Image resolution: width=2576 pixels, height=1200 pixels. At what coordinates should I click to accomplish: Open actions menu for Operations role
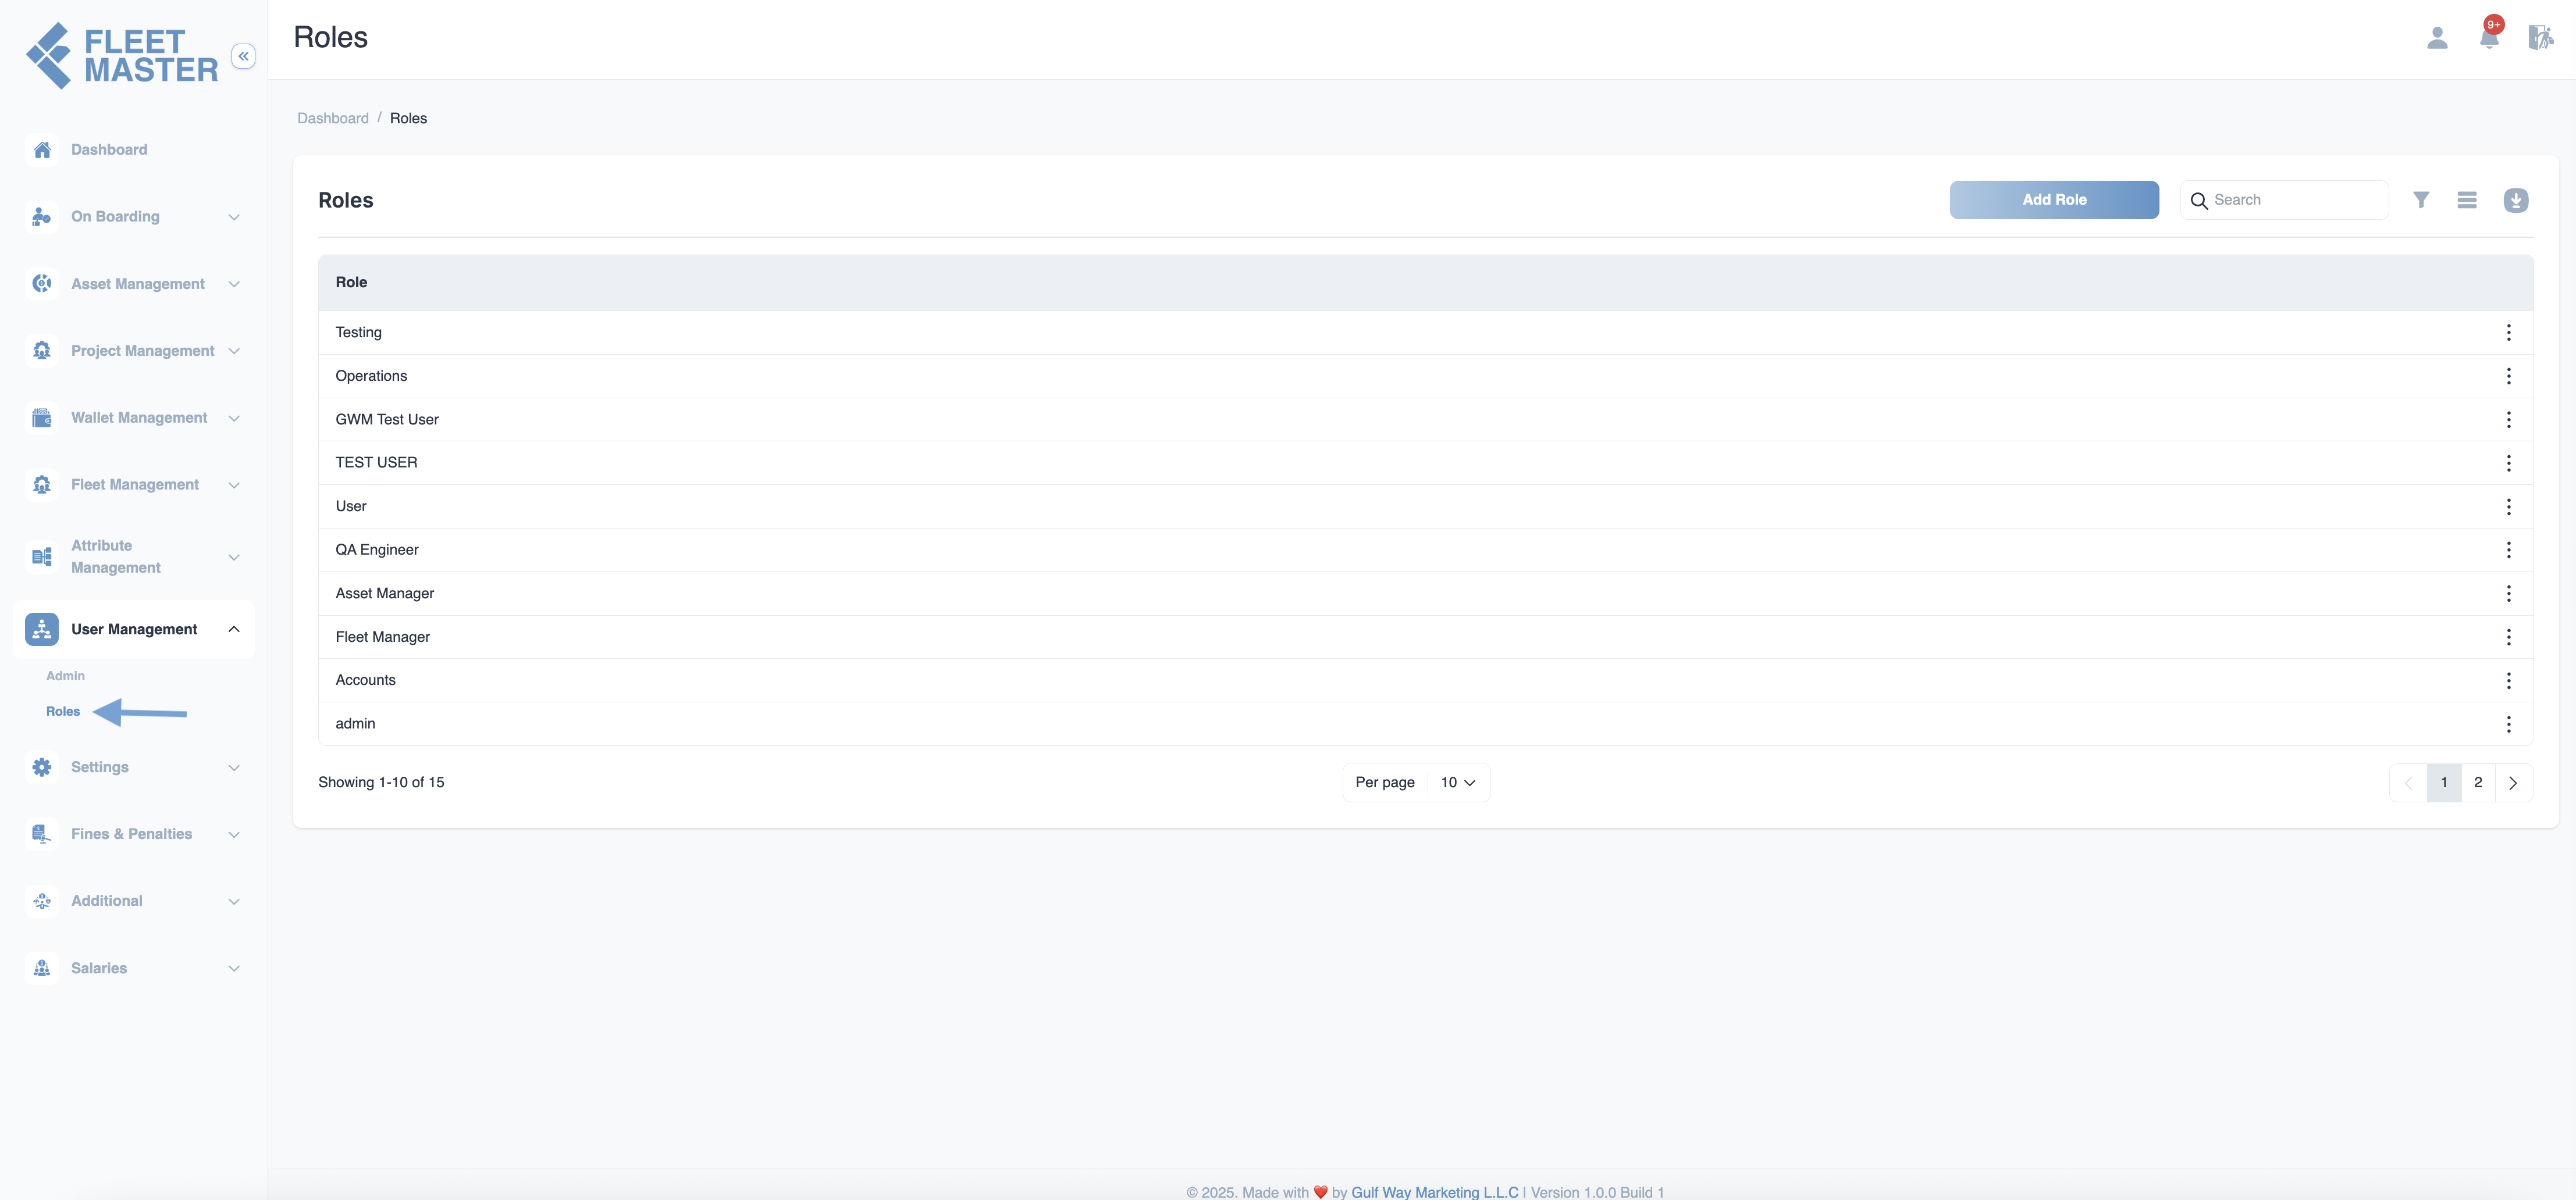(2508, 376)
